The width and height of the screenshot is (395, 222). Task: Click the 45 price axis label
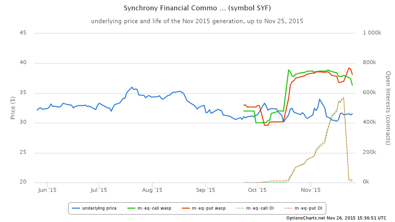(x=23, y=33)
